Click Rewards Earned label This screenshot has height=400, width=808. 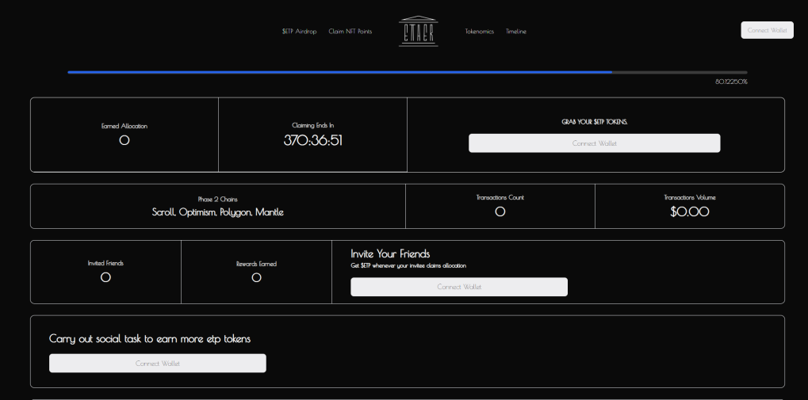[256, 264]
